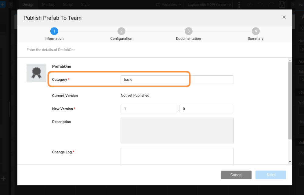Image resolution: width=304 pixels, height=195 pixels.
Task: Expand the Variables dropdown
Action: (x=168, y=5)
